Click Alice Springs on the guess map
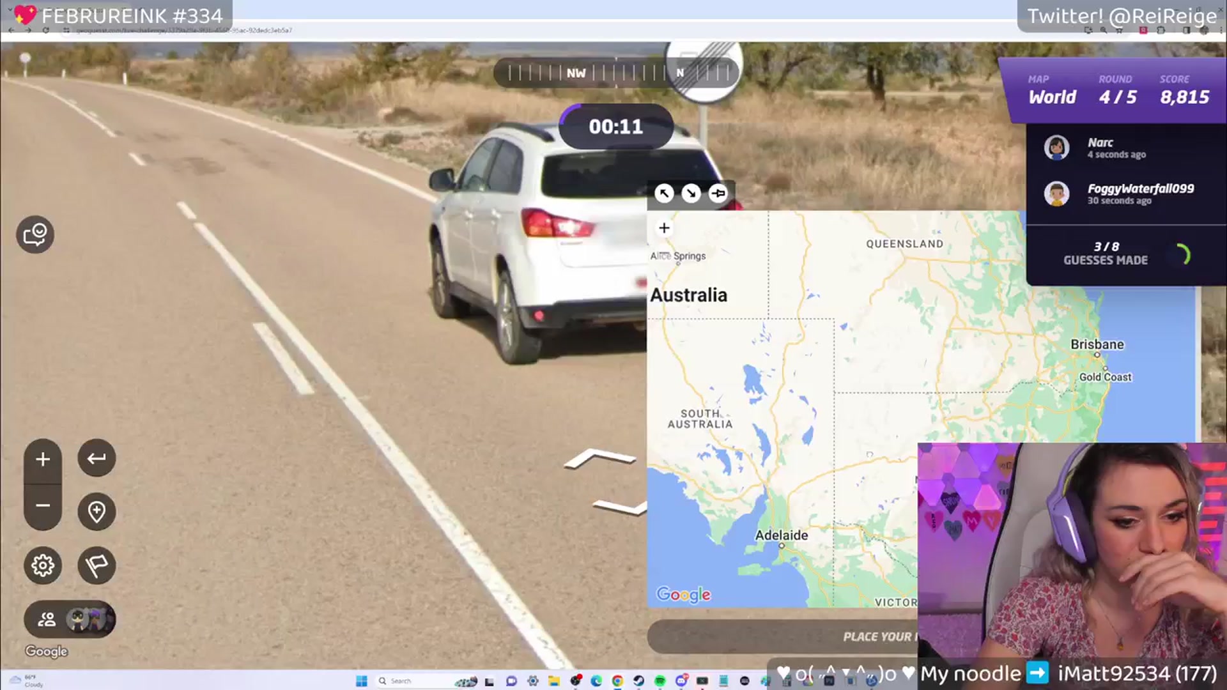 point(678,256)
